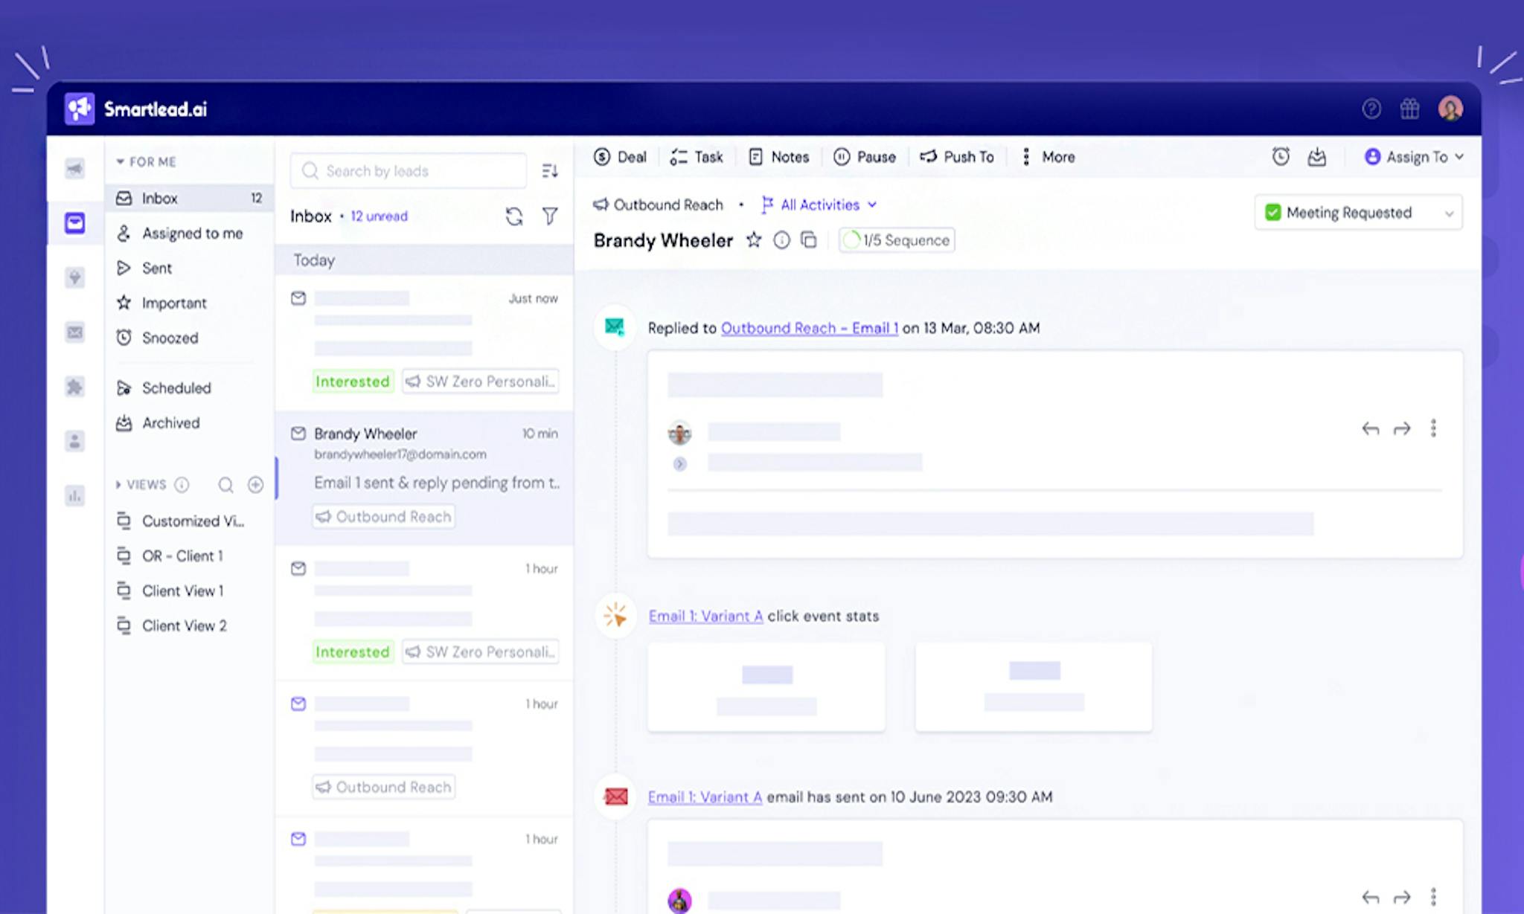Click the refresh inbox icon
The image size is (1524, 914).
pyautogui.click(x=514, y=216)
